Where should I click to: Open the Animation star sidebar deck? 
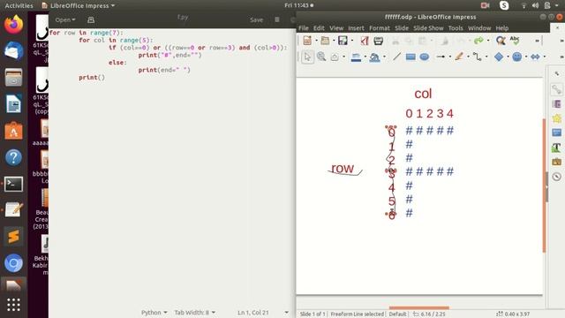tap(557, 118)
